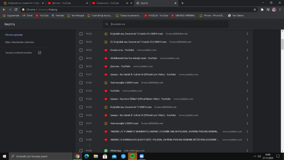The image size is (284, 160).
Task: Open Mail app from taskbar
Action: (114, 156)
